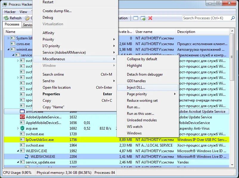Select WS watch in submenu
Viewport: 239px width, 178px height.
pos(148,127)
